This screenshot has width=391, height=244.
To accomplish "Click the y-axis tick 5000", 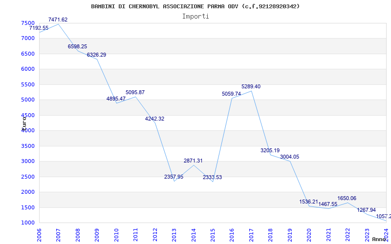I will coord(28,100).
